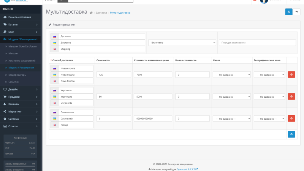Viewport: 304px width, 171px height.
Task: Click the header search input box
Action: [100, 1]
